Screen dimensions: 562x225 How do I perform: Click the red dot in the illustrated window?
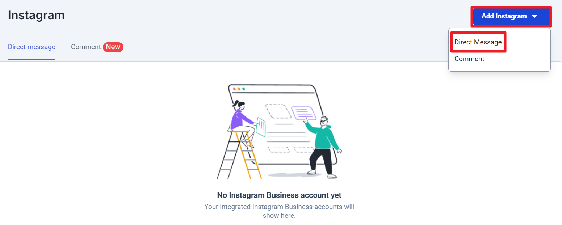[234, 89]
